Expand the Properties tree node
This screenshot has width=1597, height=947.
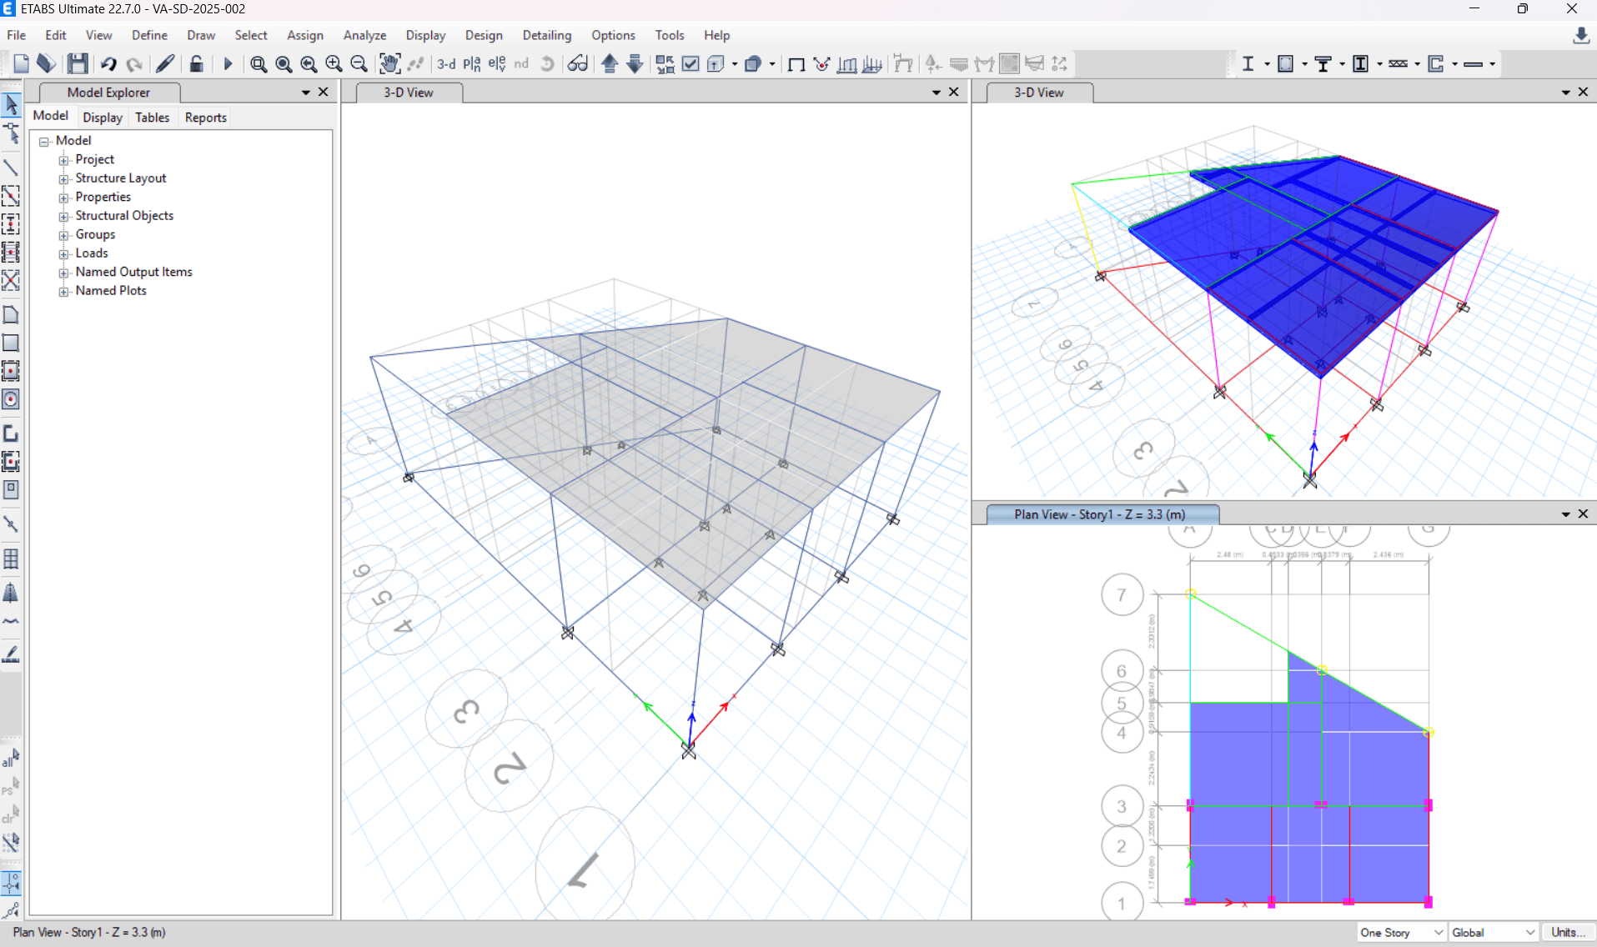point(63,198)
